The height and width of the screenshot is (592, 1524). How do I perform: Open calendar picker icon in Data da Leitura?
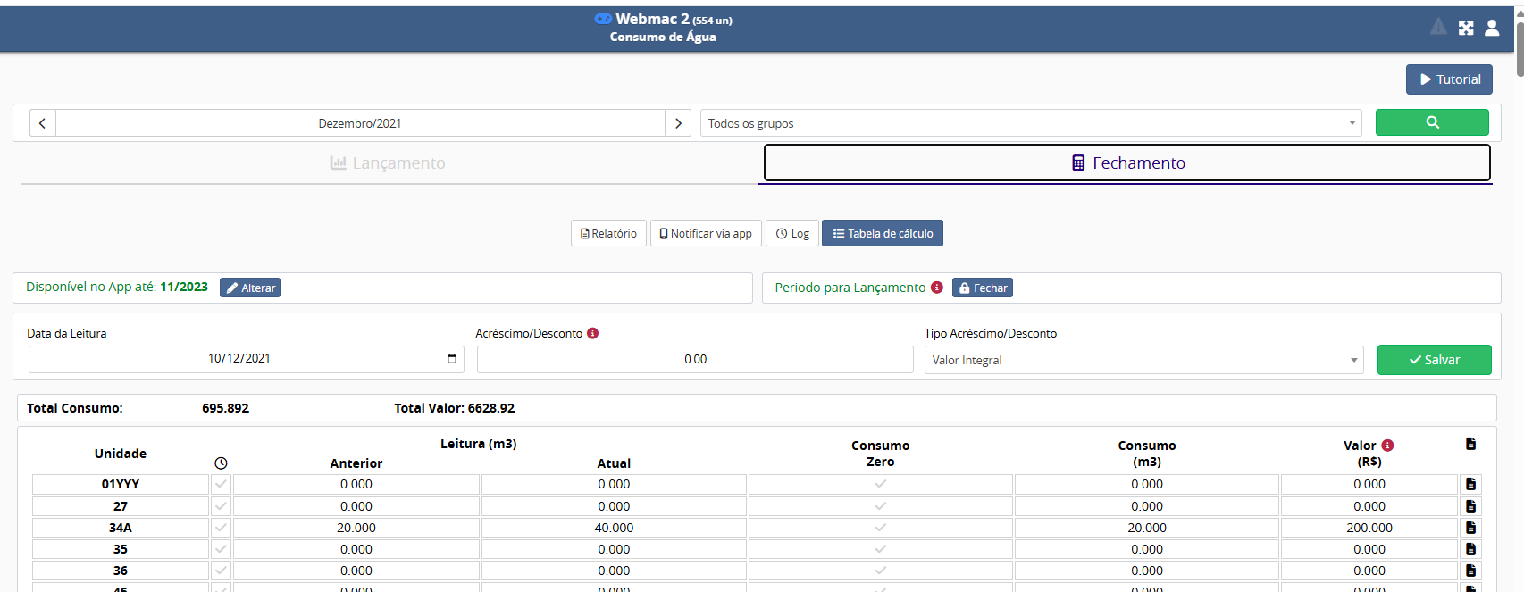[x=452, y=359]
